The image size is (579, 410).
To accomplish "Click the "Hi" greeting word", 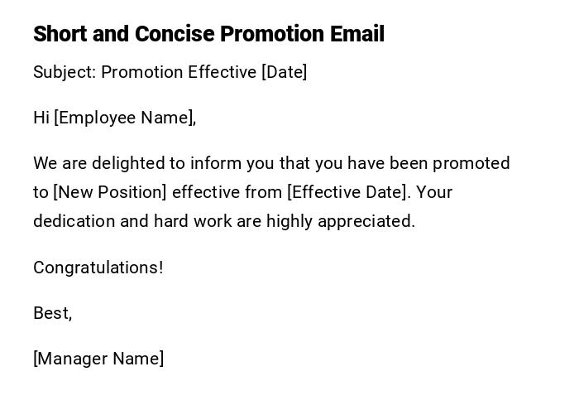I will [x=41, y=118].
